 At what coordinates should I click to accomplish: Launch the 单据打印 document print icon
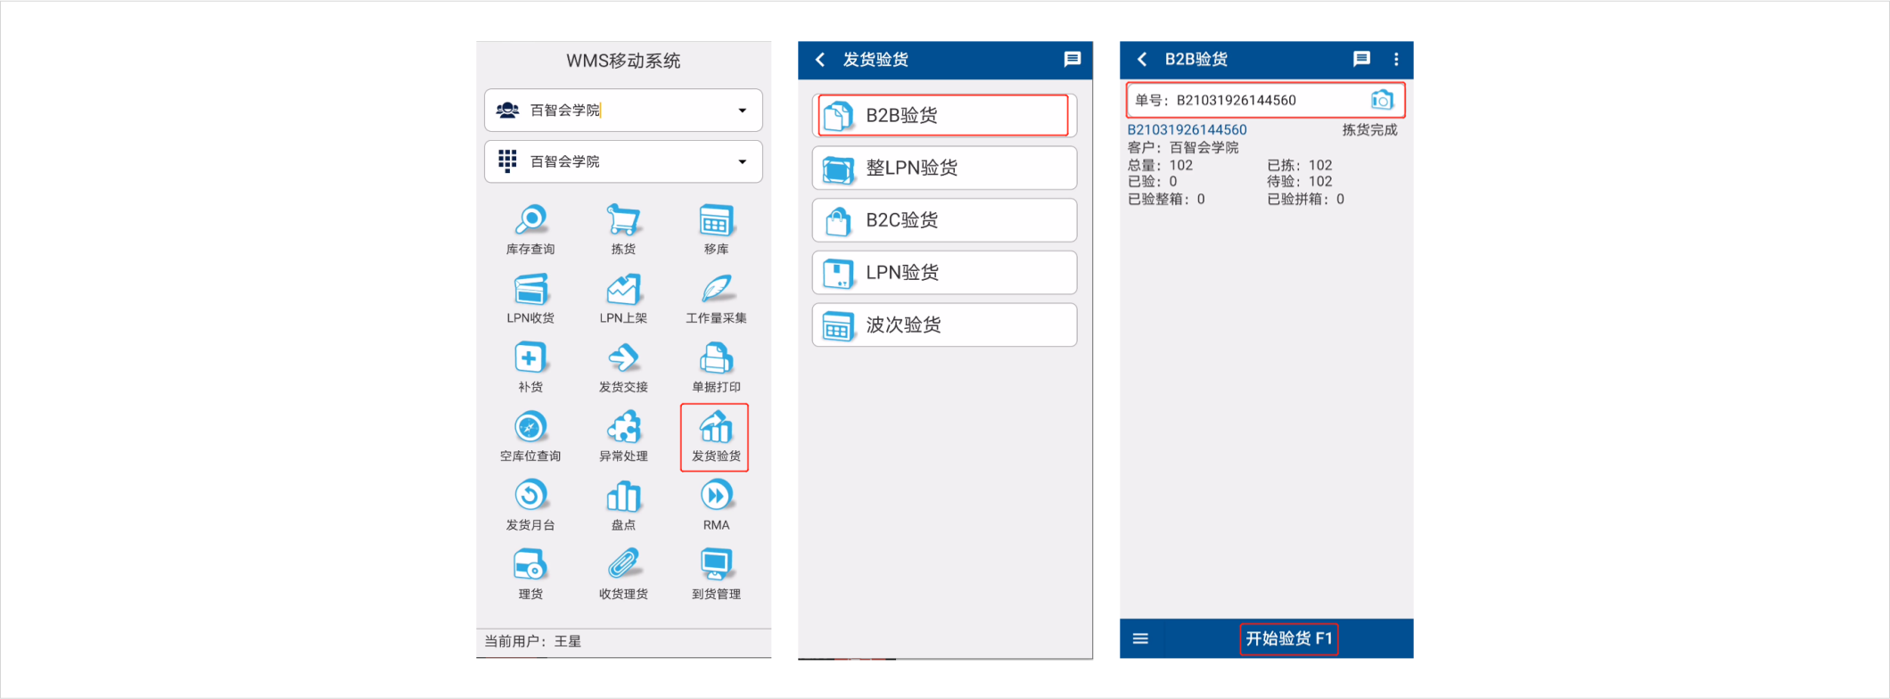click(x=716, y=360)
